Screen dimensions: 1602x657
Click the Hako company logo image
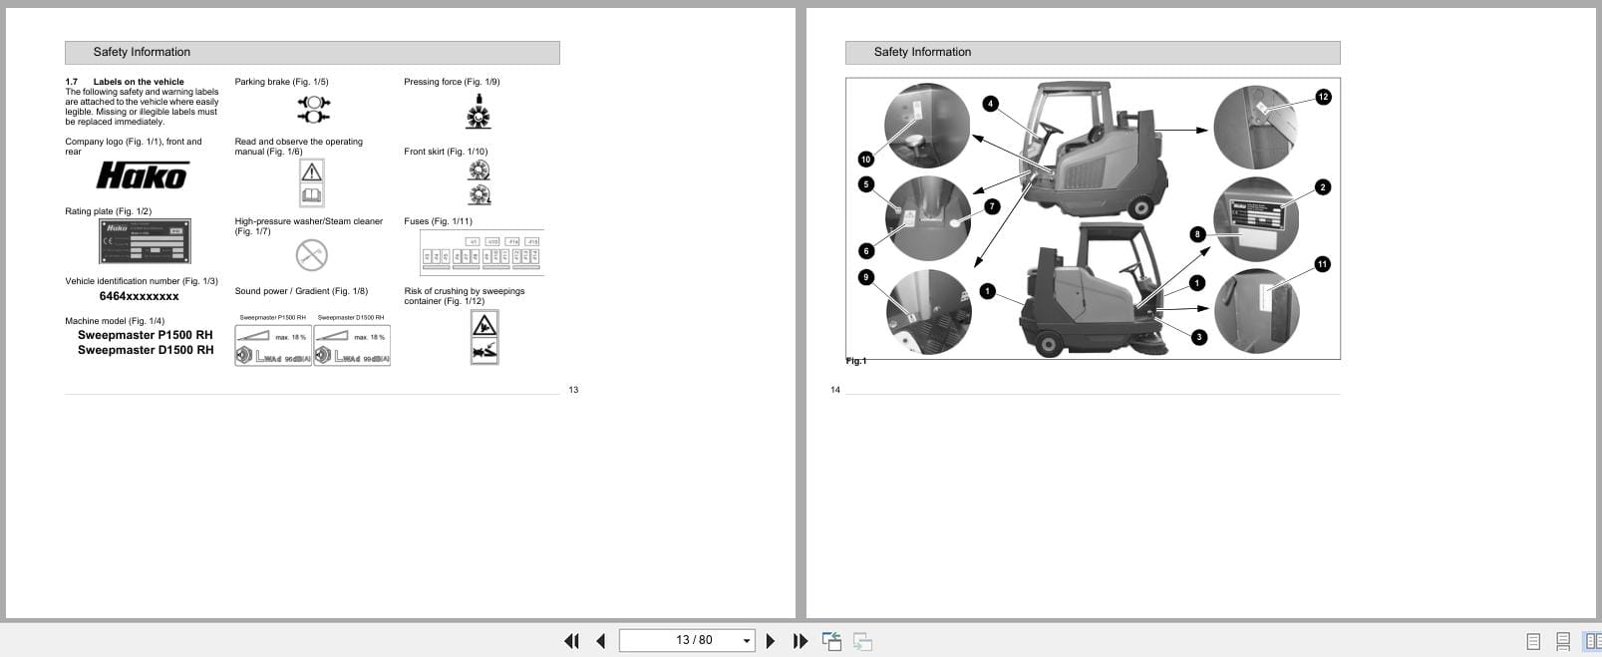coord(142,175)
